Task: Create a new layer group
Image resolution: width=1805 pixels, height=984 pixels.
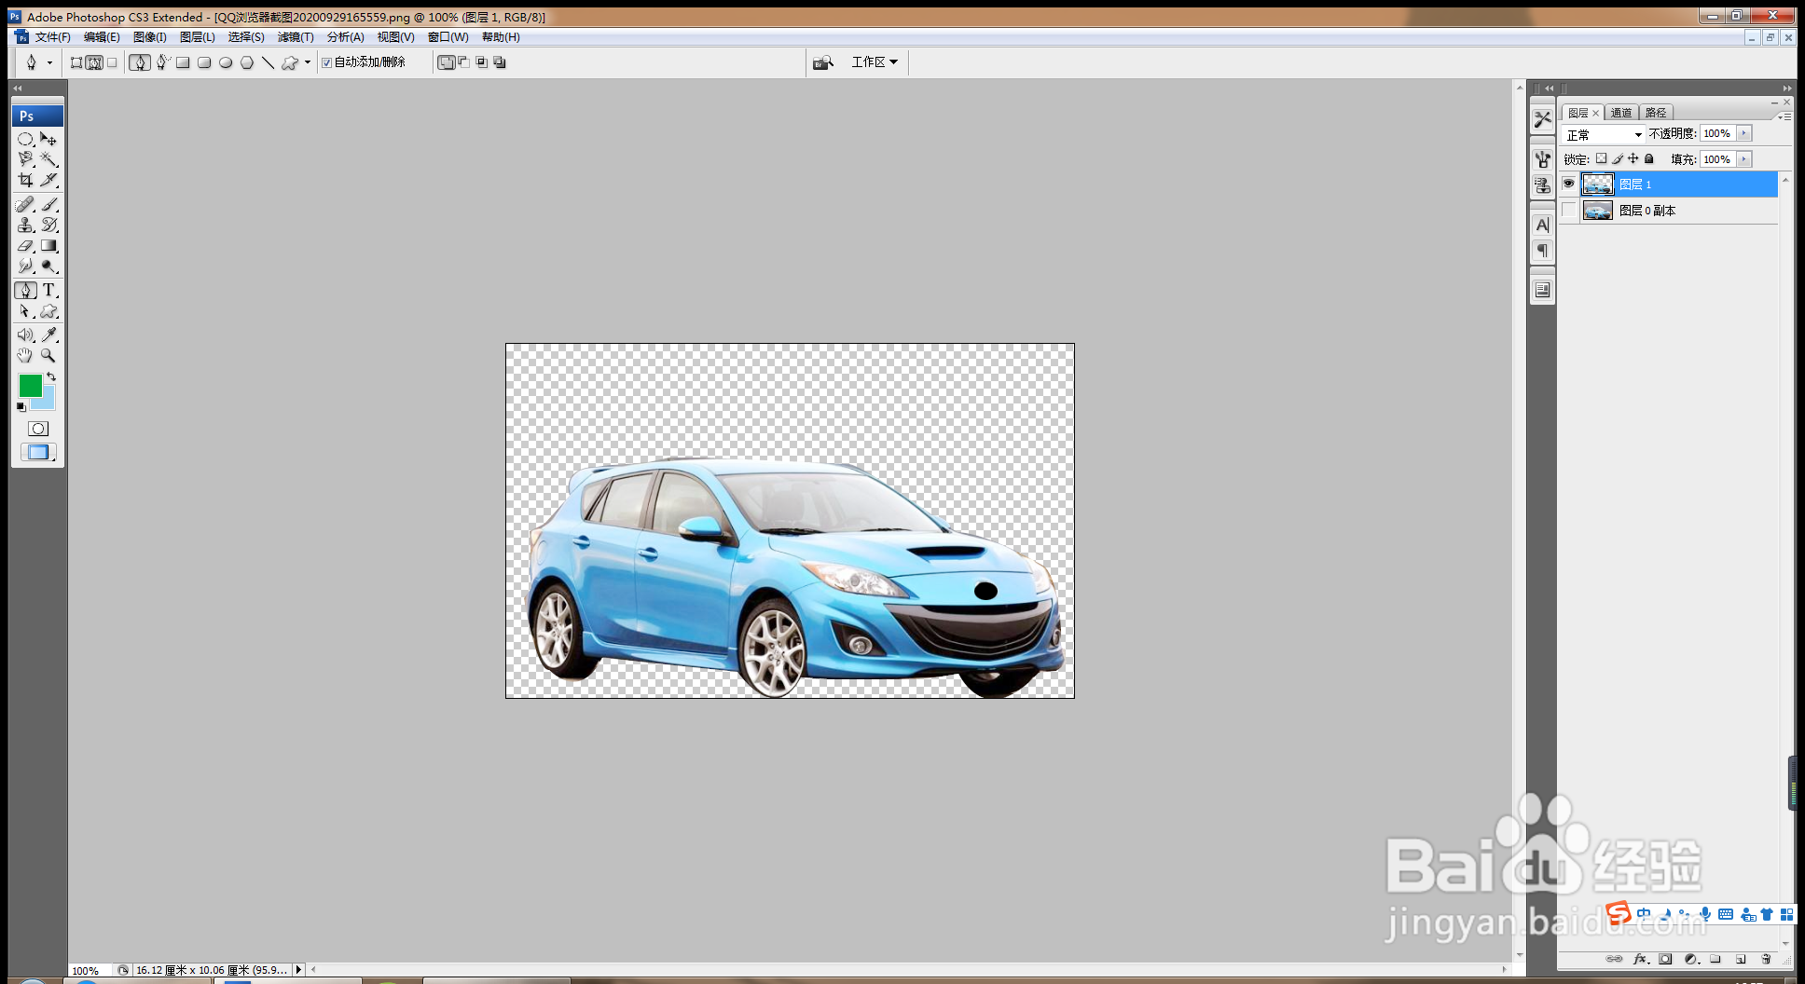Action: pos(1715,959)
